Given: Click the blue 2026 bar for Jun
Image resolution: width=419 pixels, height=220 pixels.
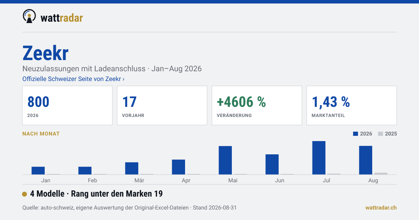Looking at the screenshot, I should [272, 164].
